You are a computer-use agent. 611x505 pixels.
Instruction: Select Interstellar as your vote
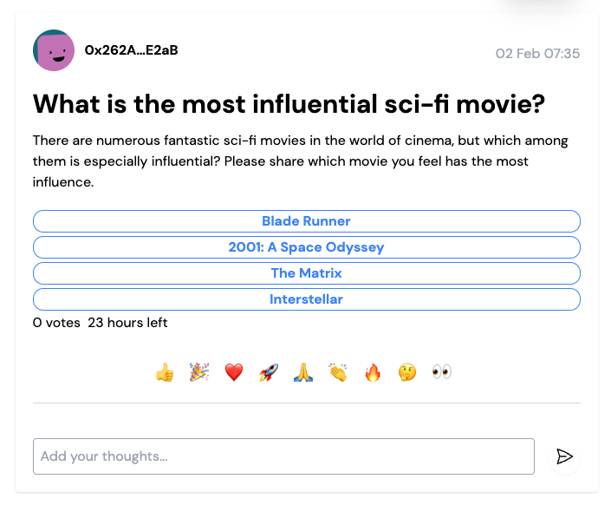click(307, 299)
